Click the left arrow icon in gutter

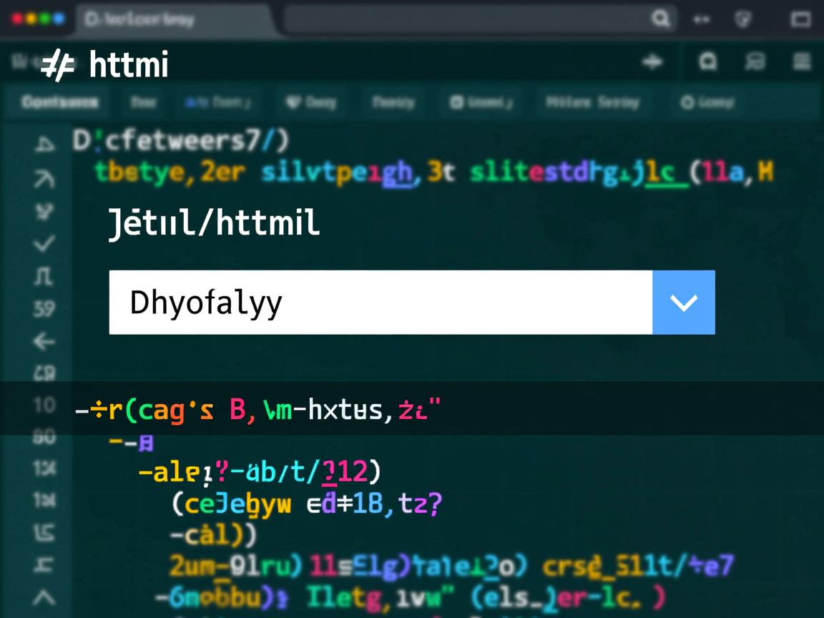click(x=44, y=342)
